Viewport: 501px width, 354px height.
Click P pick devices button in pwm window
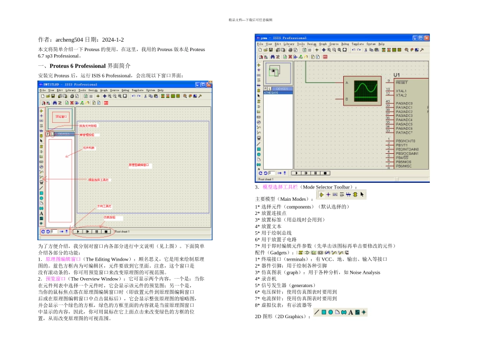pyautogui.click(x=265, y=88)
